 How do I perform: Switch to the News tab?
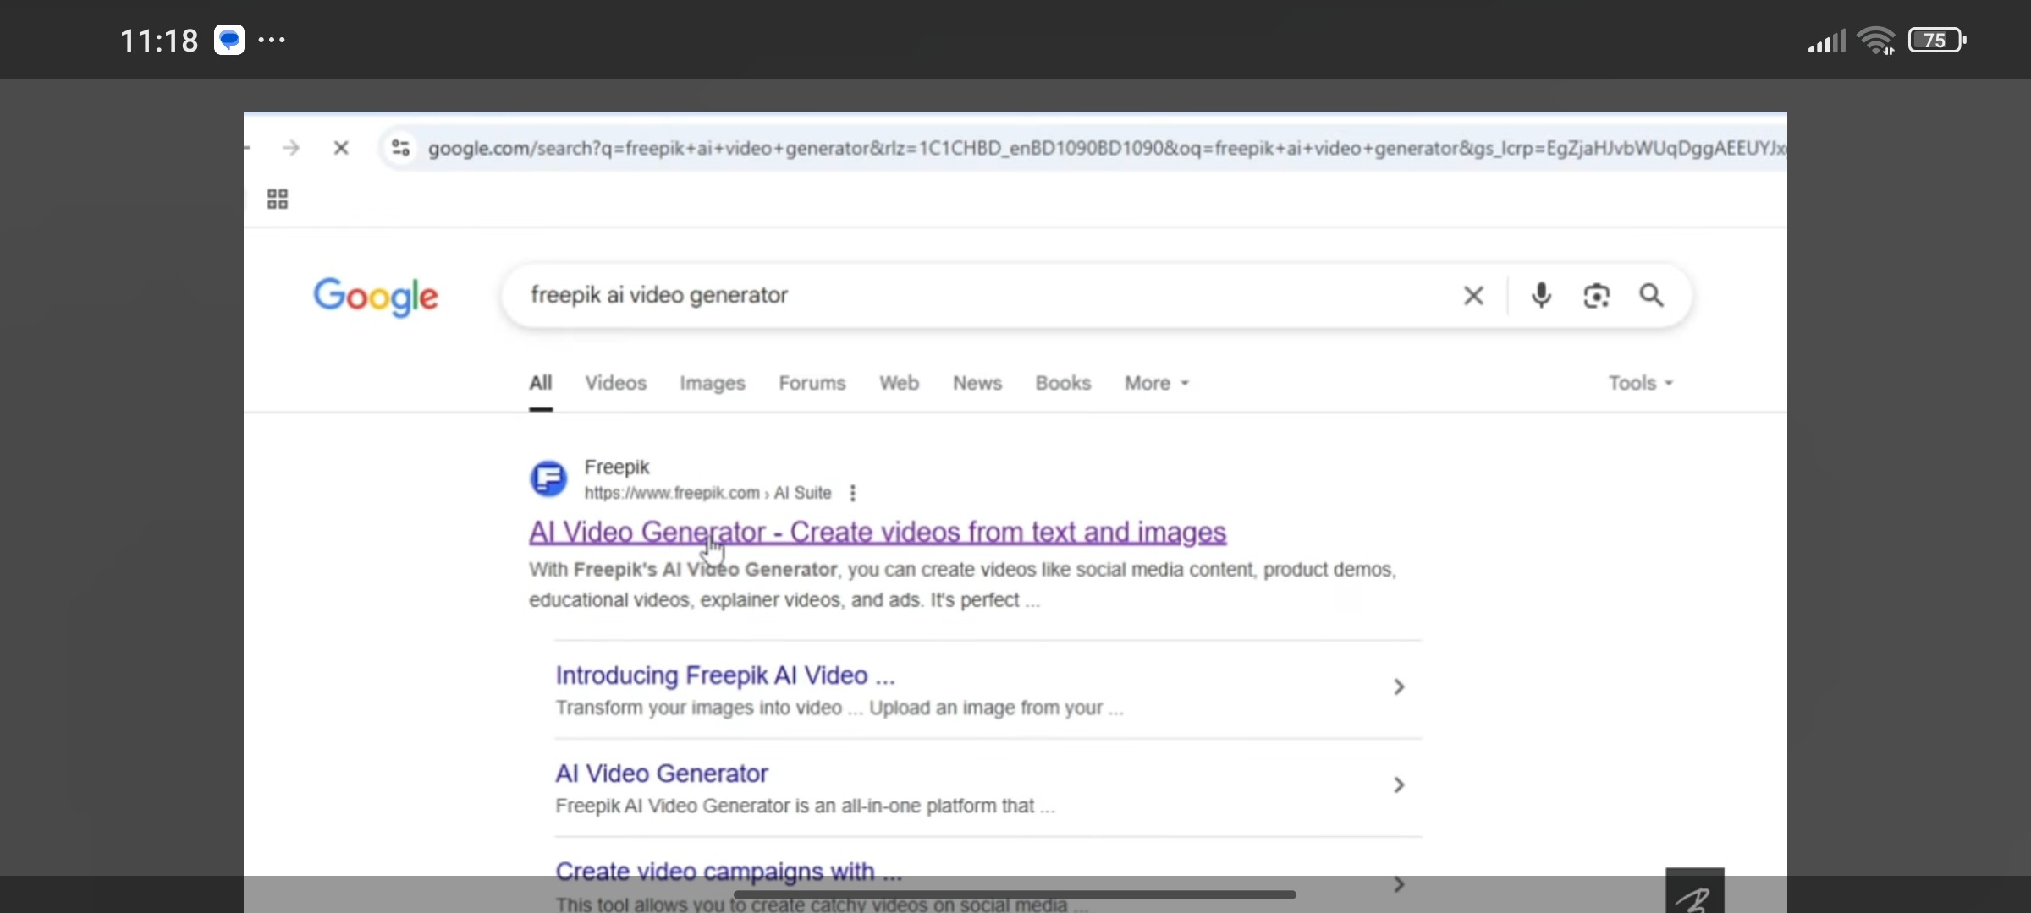point(977,383)
